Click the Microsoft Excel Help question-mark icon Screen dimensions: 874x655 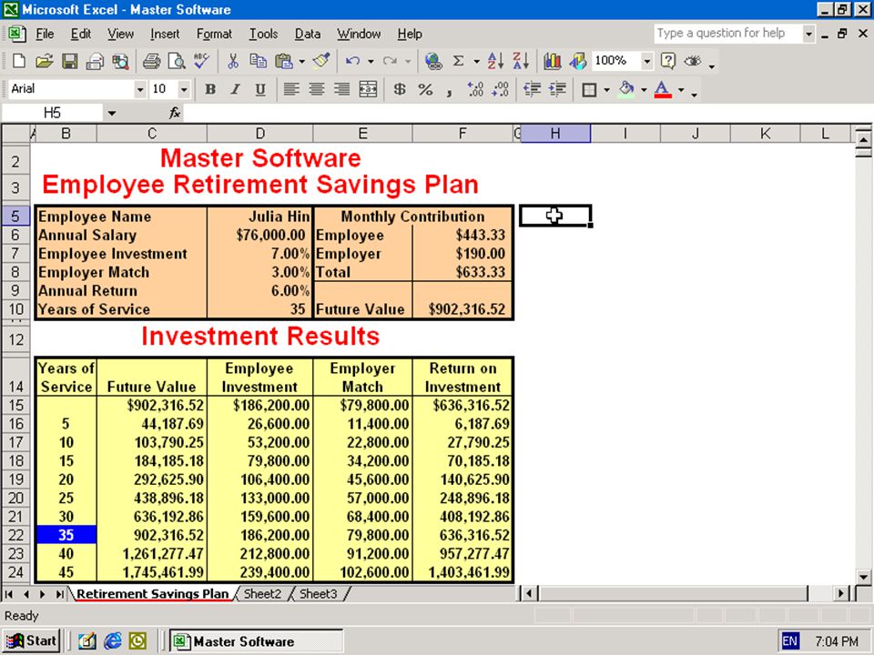(x=667, y=61)
